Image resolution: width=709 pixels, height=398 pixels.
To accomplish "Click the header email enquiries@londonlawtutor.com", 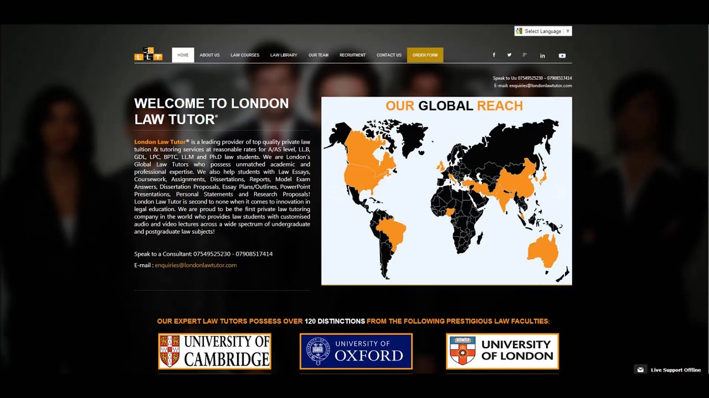I will [x=541, y=86].
